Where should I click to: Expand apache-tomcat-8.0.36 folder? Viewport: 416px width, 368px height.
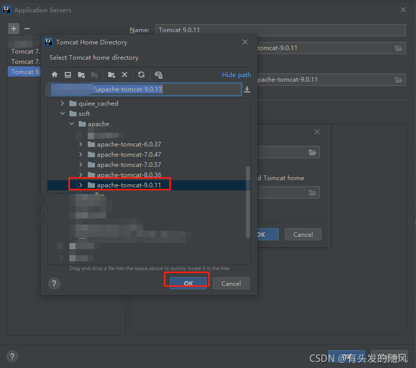click(x=81, y=175)
